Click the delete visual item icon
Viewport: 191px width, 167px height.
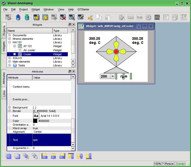point(63,17)
